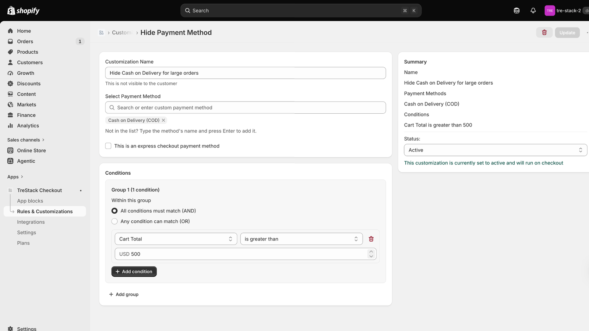The width and height of the screenshot is (589, 331).
Task: Click the TRE store avatar
Action: [550, 11]
